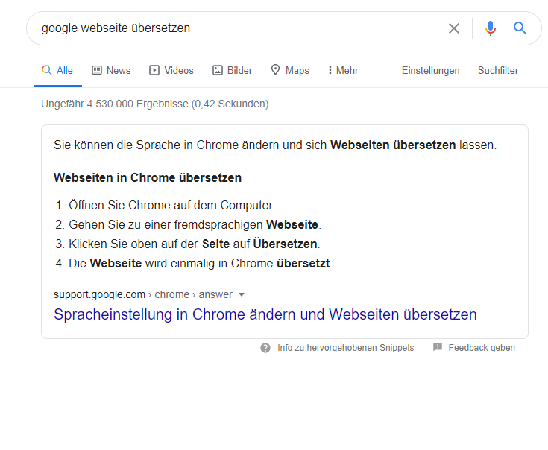The width and height of the screenshot is (548, 450).
Task: Clear the search query with the X icon
Action: point(454,28)
